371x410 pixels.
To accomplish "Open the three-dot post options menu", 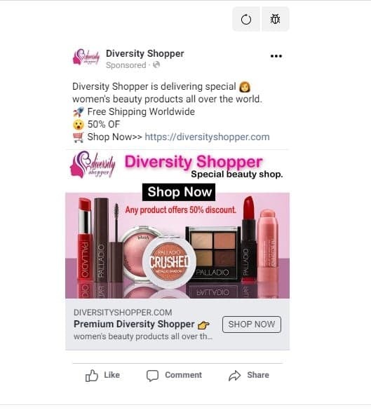I will coord(276,56).
